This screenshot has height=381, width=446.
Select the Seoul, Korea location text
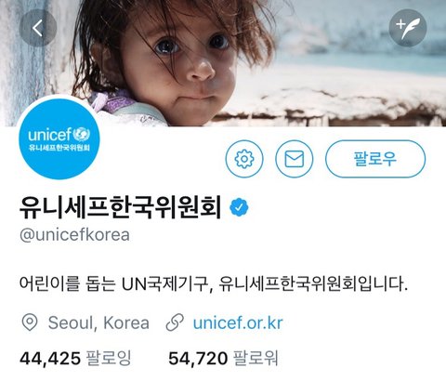click(x=98, y=322)
